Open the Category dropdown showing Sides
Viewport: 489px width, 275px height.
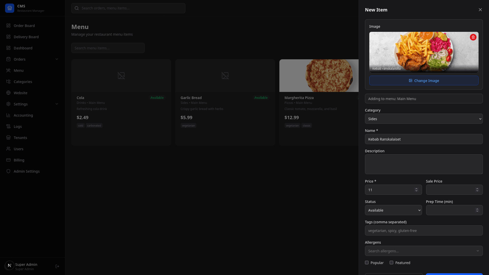424,119
